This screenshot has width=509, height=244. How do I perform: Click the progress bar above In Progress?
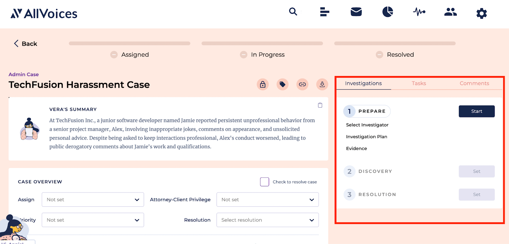262,43
